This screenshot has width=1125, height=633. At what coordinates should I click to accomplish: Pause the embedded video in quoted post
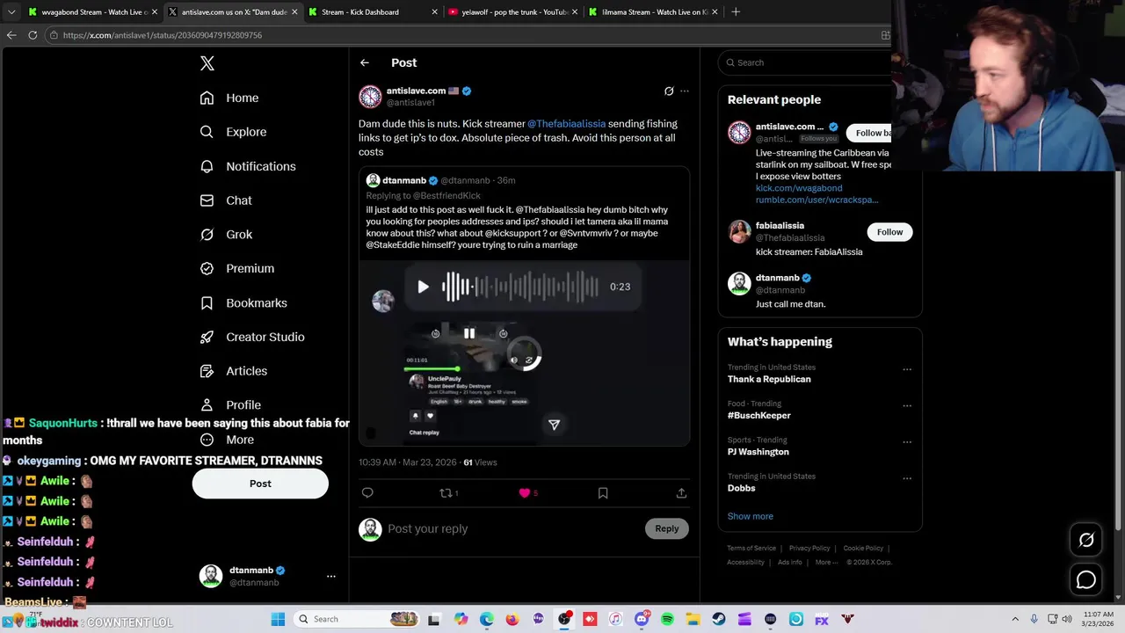(469, 333)
